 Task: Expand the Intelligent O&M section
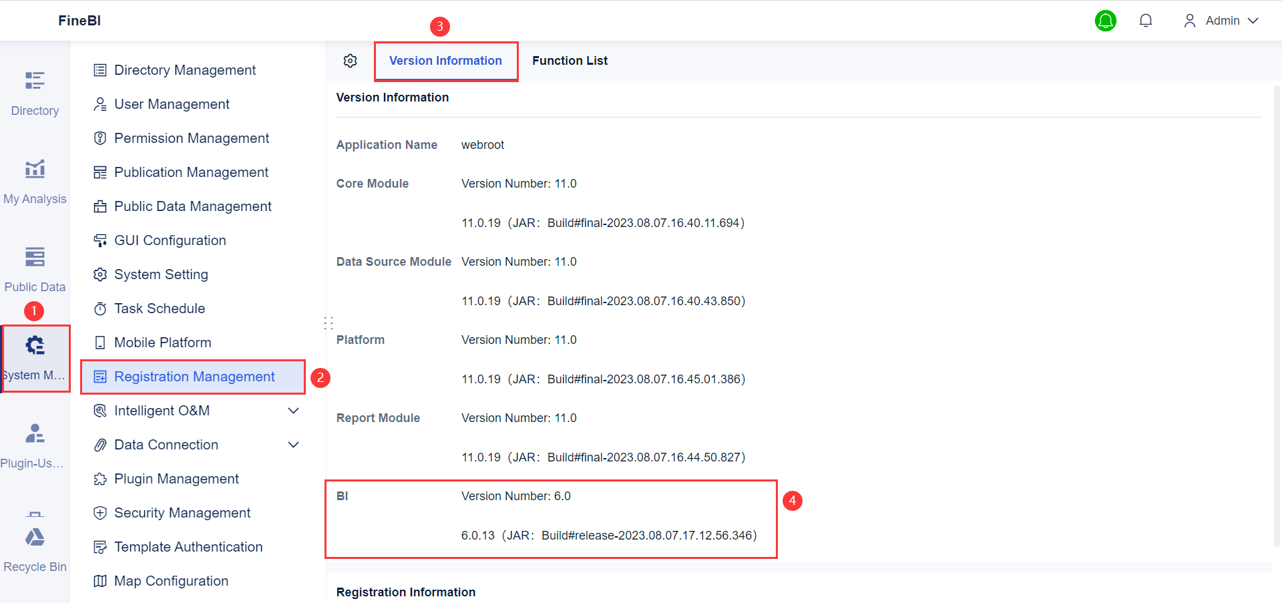pyautogui.click(x=293, y=410)
